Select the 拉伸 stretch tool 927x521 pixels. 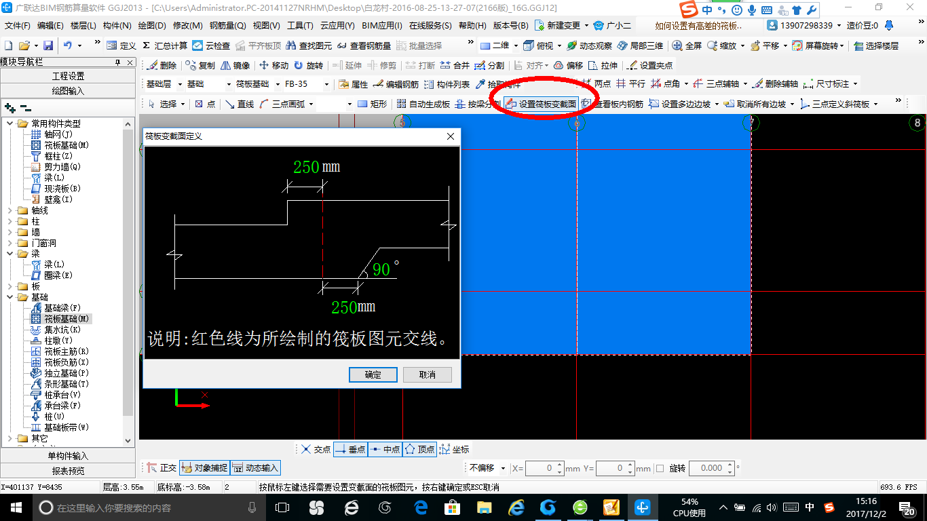(x=603, y=65)
